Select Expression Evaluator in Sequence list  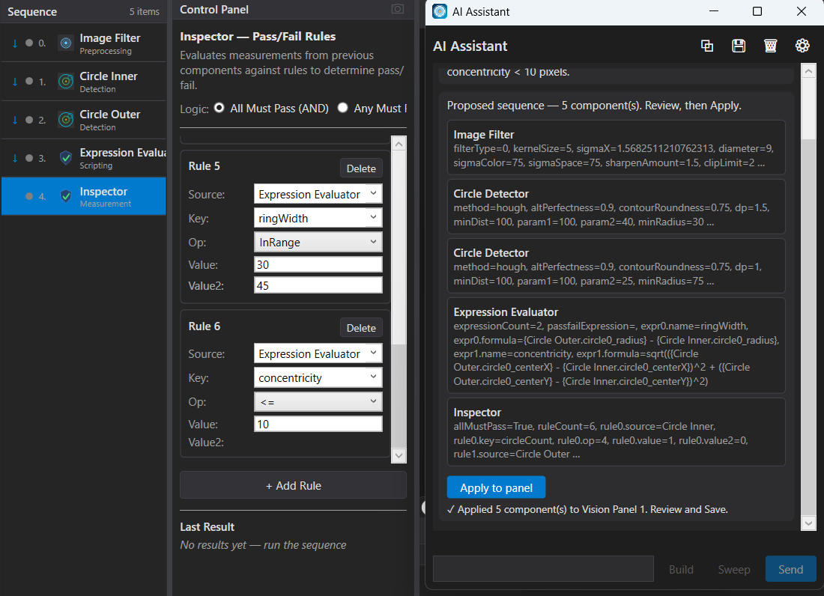pyautogui.click(x=84, y=158)
